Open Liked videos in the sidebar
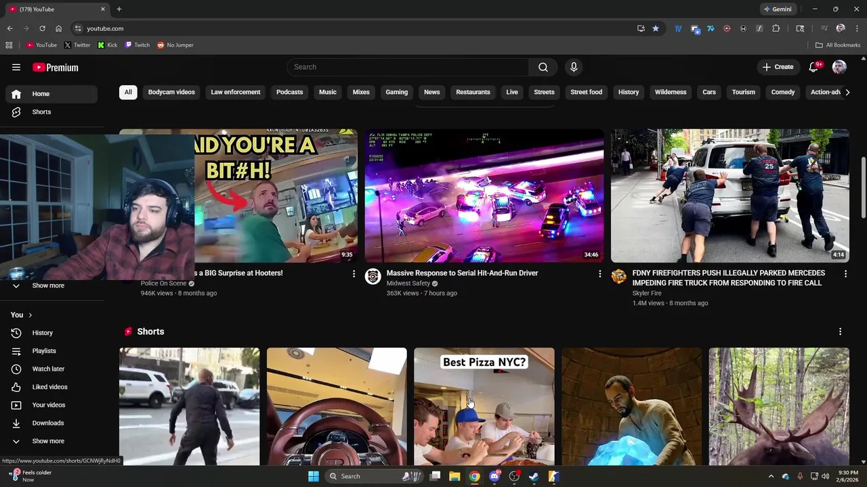This screenshot has height=487, width=867. pyautogui.click(x=51, y=387)
